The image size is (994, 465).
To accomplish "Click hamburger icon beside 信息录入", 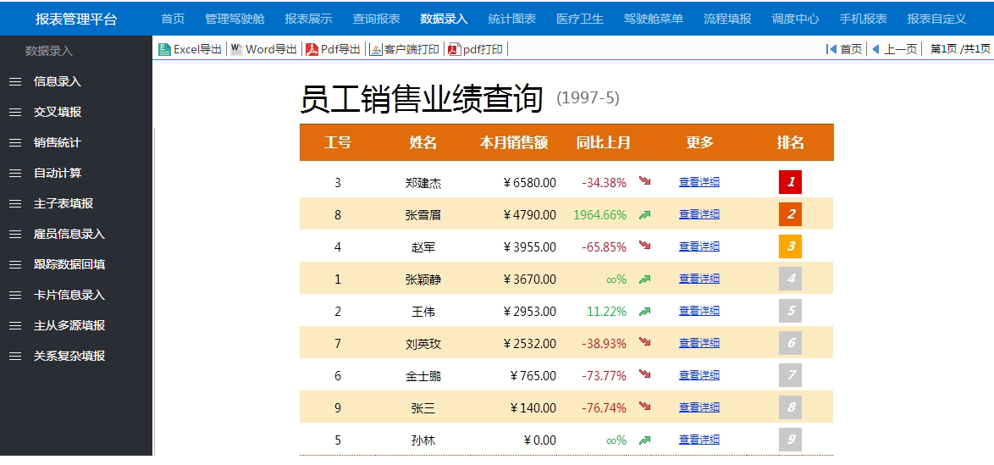I will tap(15, 82).
